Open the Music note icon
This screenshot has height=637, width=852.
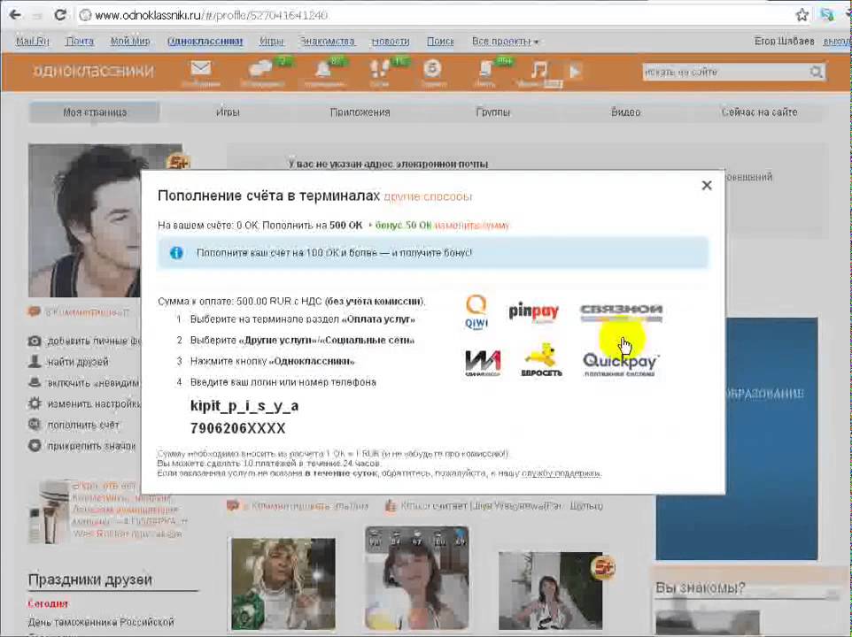pos(538,70)
